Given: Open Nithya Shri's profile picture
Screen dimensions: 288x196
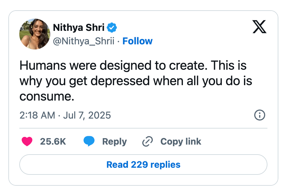Looking at the screenshot, I should pyautogui.click(x=35, y=34).
